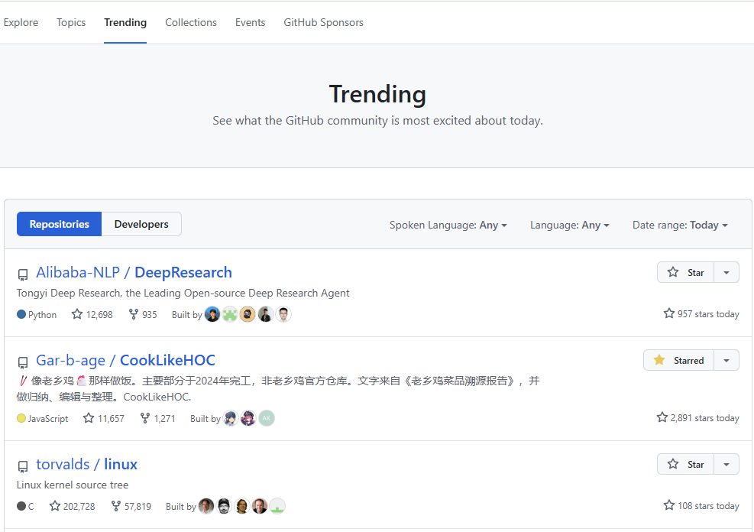
Task: Switch to the Collections tab
Action: [191, 22]
